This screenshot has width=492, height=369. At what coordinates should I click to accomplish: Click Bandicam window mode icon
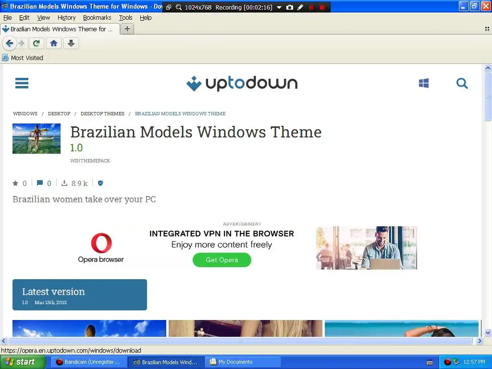click(x=169, y=7)
